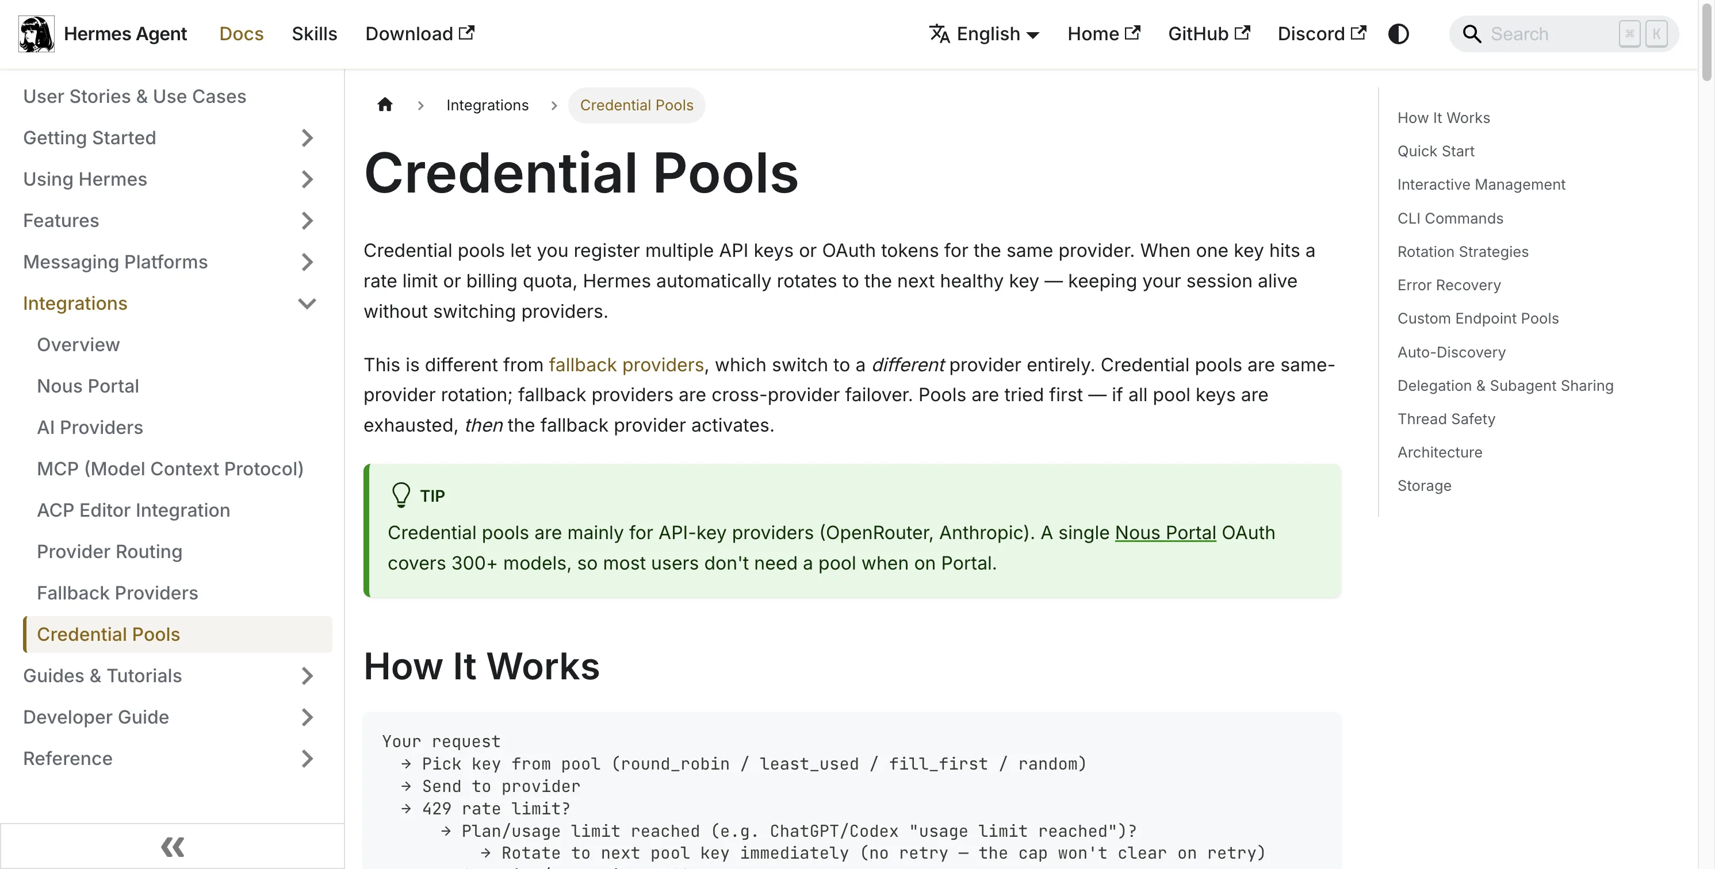Expand the Developer Guide chevron
This screenshot has height=869, width=1715.
307,717
